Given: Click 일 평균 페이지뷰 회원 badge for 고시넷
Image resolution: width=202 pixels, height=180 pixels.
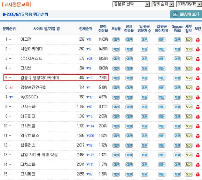Looking at the screenshot, I should point(162,68).
